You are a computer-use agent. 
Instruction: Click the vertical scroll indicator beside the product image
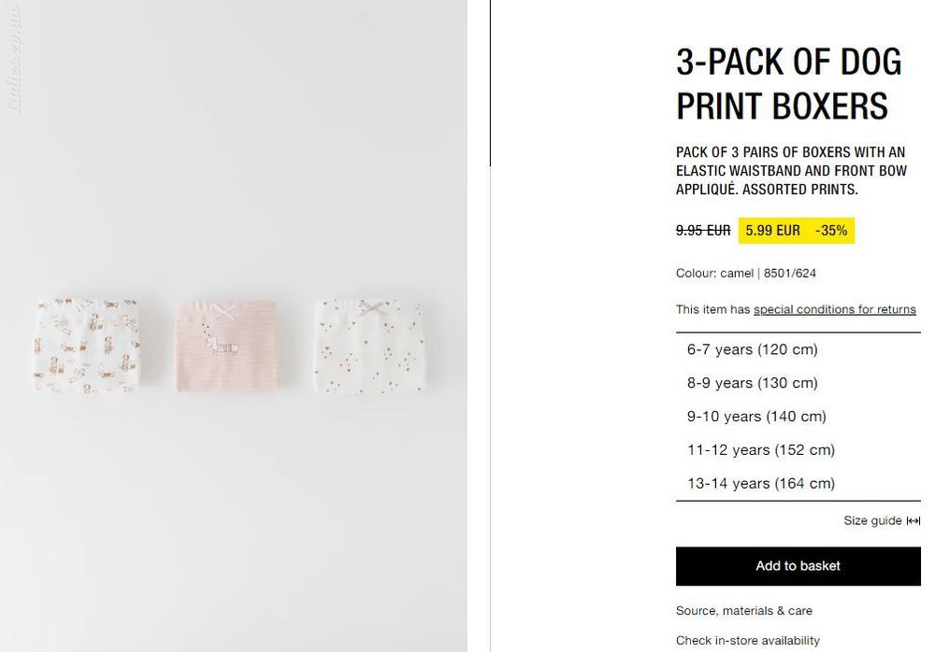click(490, 83)
